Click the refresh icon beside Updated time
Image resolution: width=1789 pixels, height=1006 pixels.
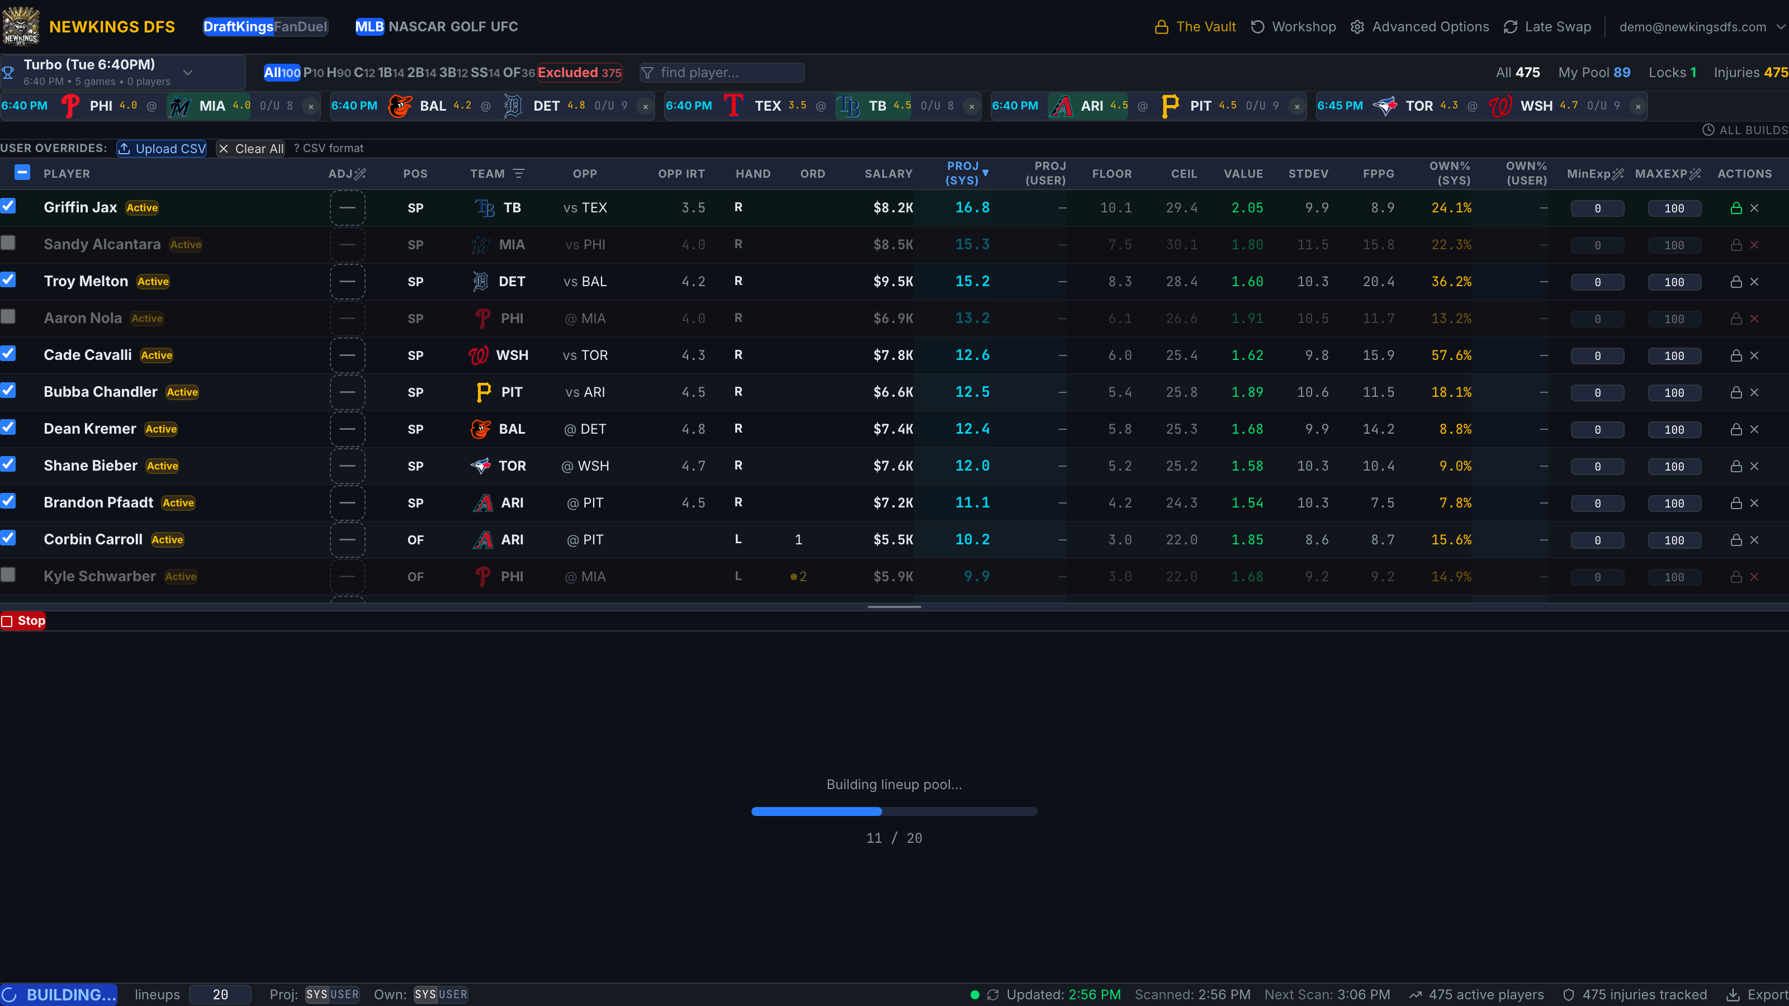tap(993, 995)
